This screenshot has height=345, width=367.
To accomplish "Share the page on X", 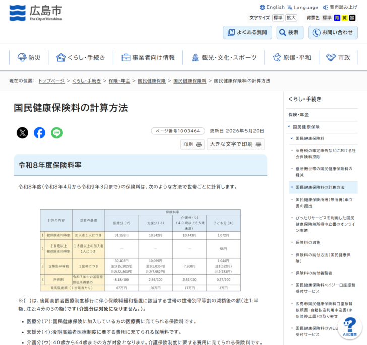I will 22,133.
